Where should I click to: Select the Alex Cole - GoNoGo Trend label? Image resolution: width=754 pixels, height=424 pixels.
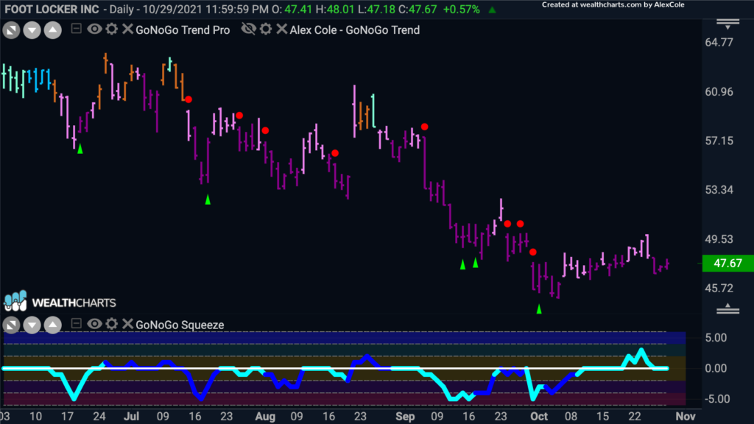[355, 29]
